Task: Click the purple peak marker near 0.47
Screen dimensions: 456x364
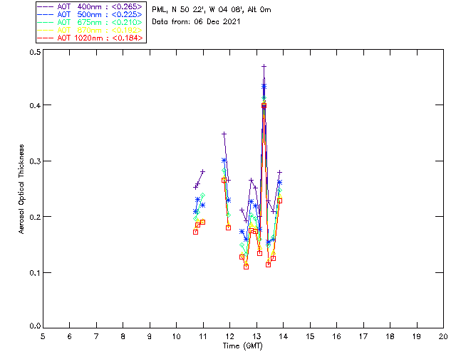Action: (264, 66)
